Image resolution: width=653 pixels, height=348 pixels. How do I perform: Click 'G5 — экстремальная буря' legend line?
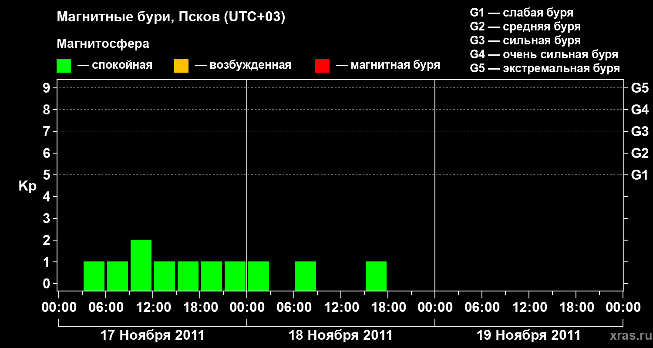click(x=545, y=68)
